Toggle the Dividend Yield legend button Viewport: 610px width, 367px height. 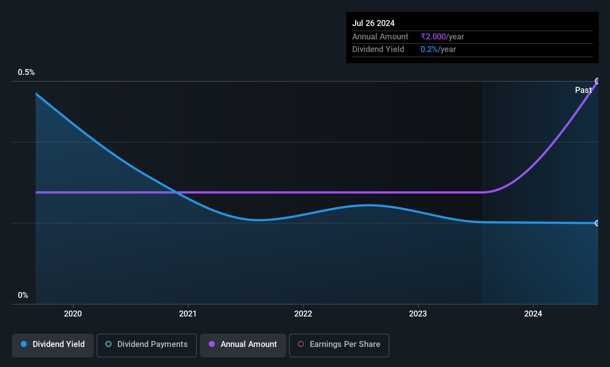(x=53, y=345)
